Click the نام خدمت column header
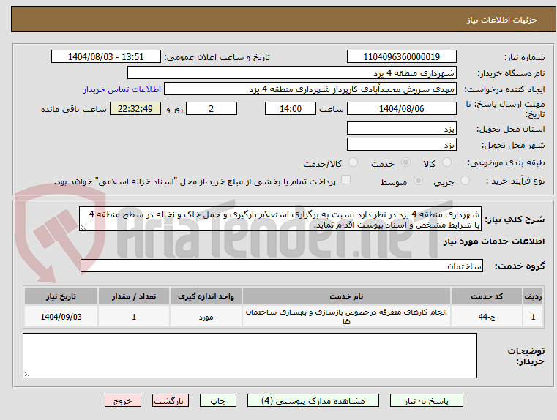 (x=346, y=296)
